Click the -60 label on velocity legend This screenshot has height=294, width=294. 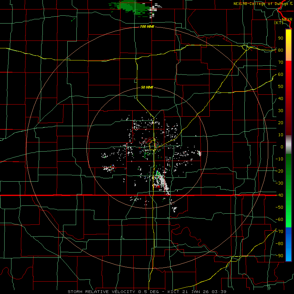pos(279,220)
